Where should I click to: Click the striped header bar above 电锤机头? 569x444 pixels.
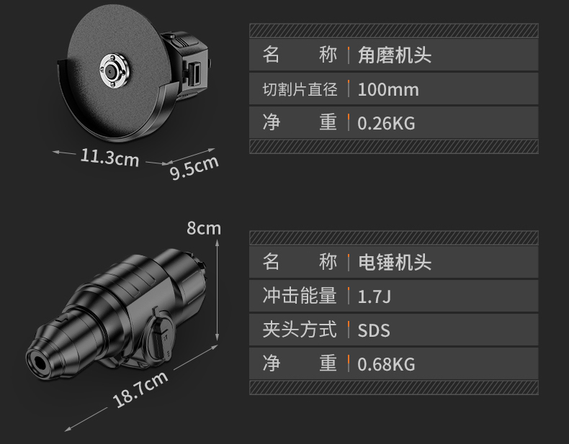394,237
